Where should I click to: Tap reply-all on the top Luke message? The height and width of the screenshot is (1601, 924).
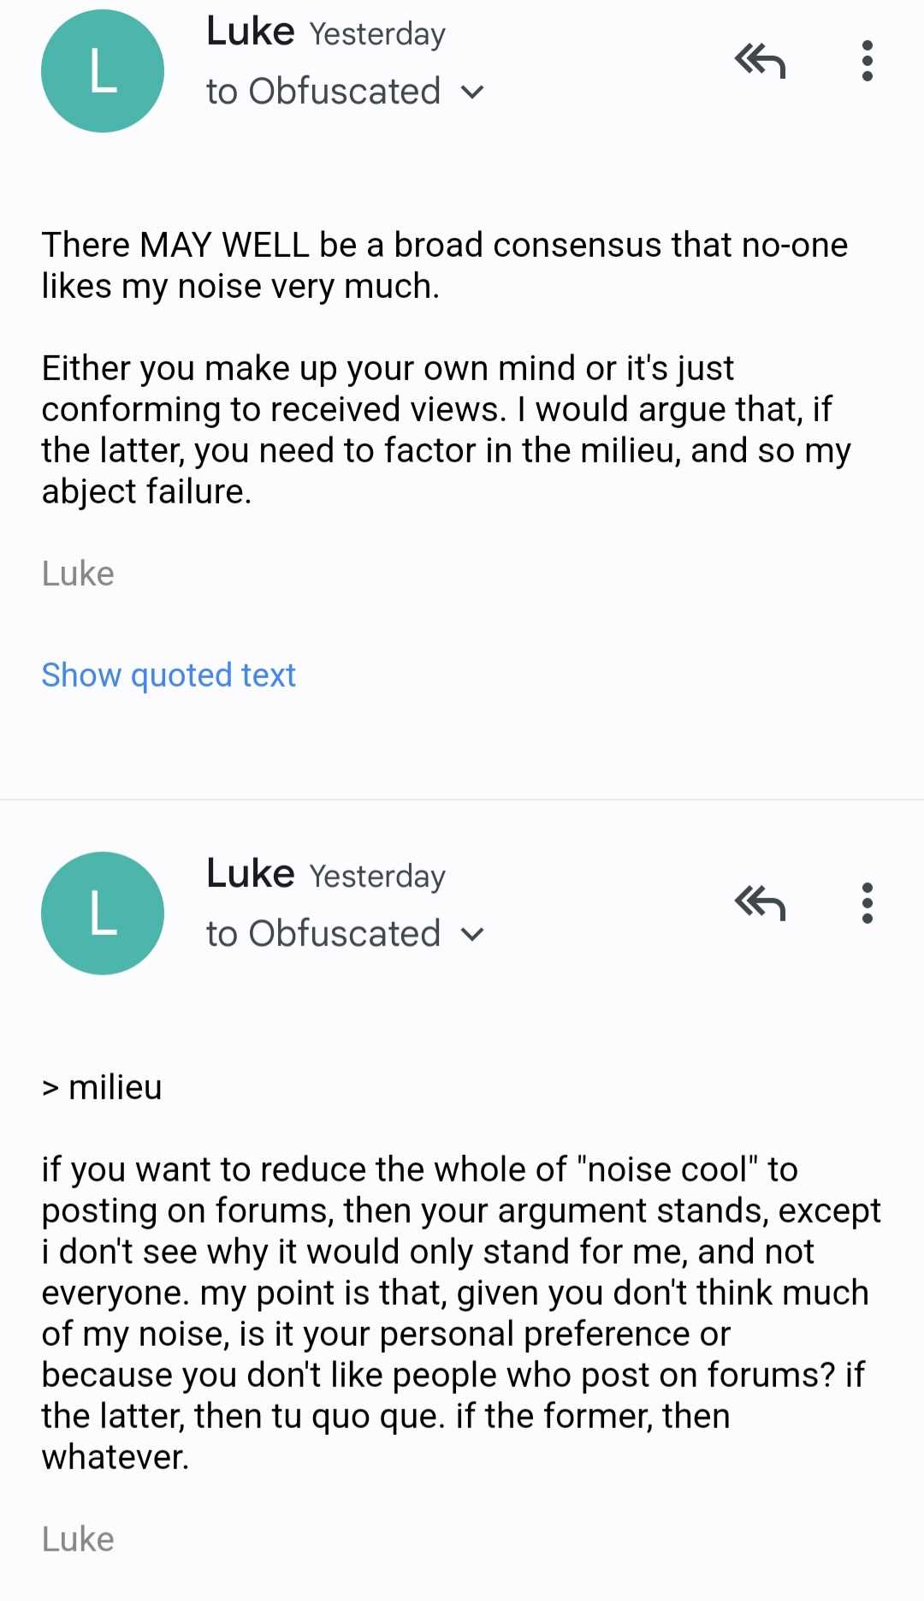coord(760,62)
